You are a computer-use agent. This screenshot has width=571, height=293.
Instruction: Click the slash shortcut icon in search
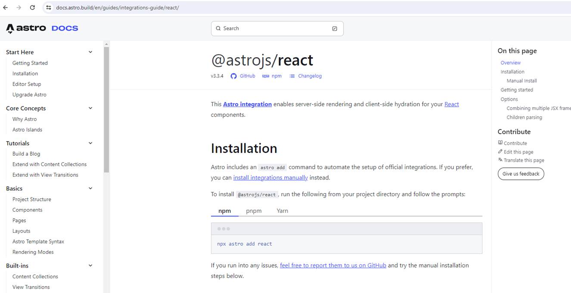click(x=335, y=29)
